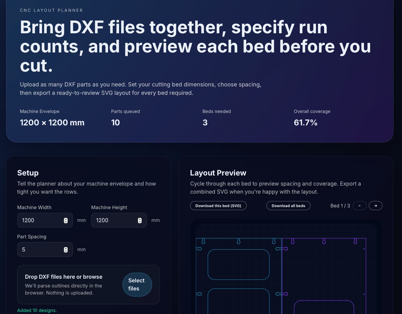Click the Download this bed (SVG) button
This screenshot has width=402, height=314.
coord(218,206)
